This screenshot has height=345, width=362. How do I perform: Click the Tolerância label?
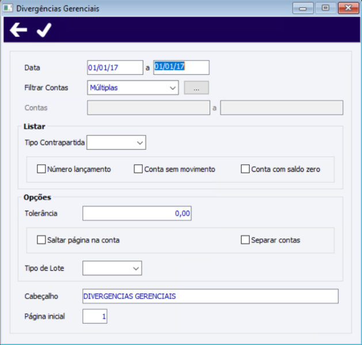41,213
